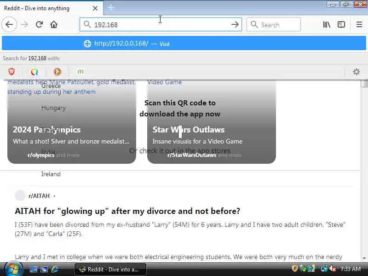Open a new tab with plus button
The image size is (368, 276).
click(x=111, y=8)
